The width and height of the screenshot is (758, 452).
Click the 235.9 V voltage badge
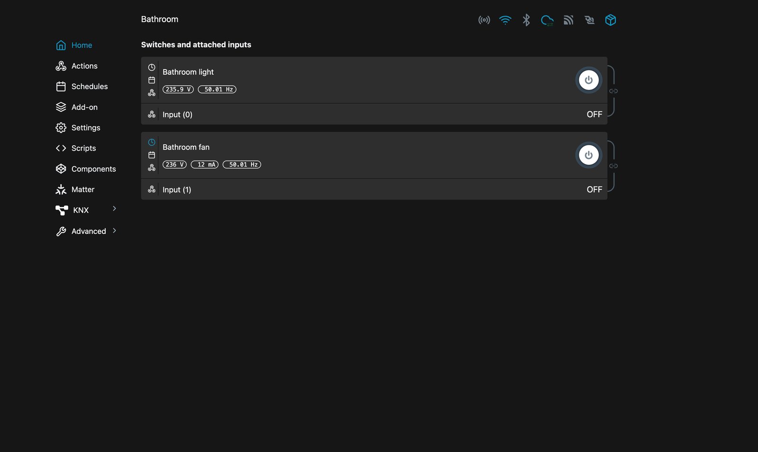[178, 89]
